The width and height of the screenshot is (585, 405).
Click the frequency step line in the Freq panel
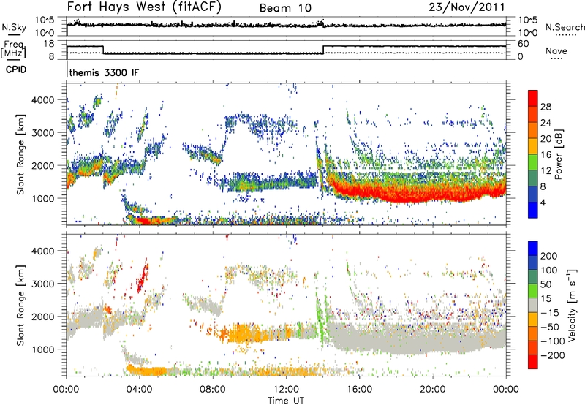coord(286,48)
